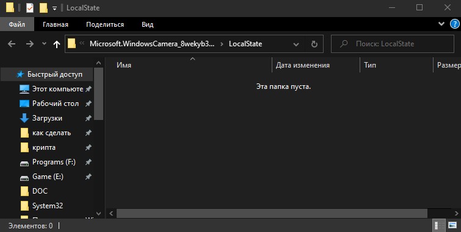Select Быстрый доступ in the navigation pane
Screen dimensions: 461x232
tap(47, 74)
